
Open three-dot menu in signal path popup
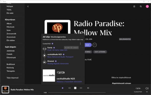tap(80, 44)
